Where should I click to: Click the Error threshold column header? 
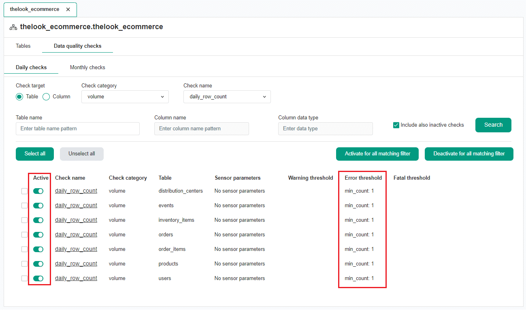click(363, 178)
